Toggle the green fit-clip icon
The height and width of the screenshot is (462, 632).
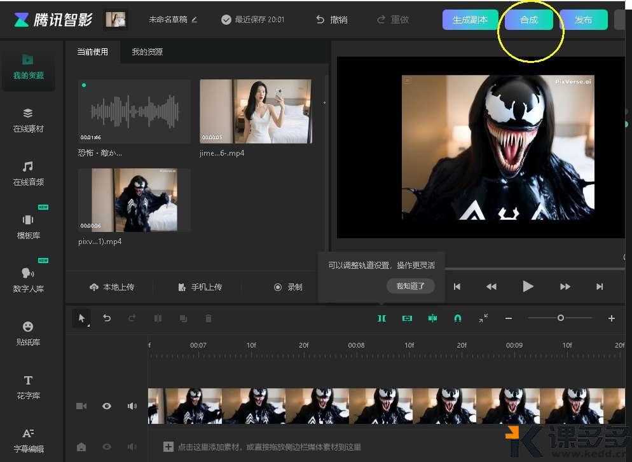407,318
